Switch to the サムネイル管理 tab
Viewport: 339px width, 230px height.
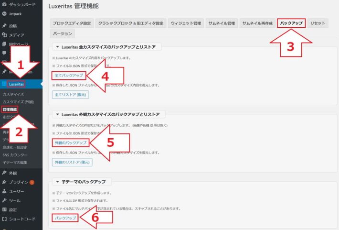222,23
